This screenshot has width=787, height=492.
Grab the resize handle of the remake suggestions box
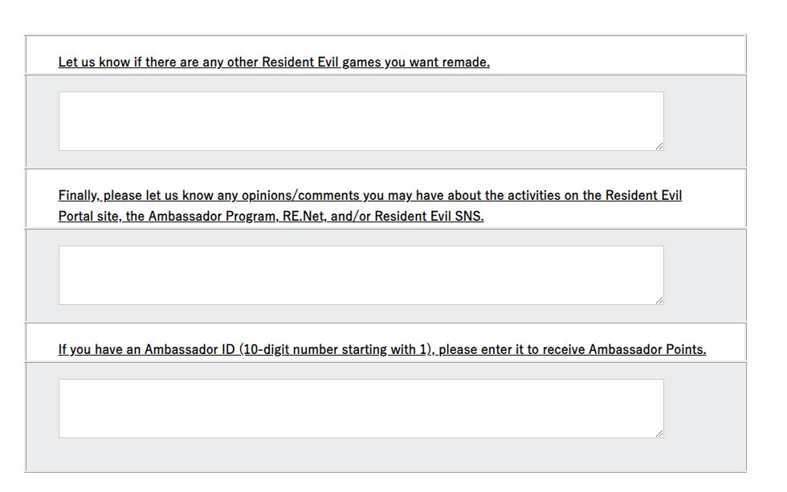click(659, 146)
